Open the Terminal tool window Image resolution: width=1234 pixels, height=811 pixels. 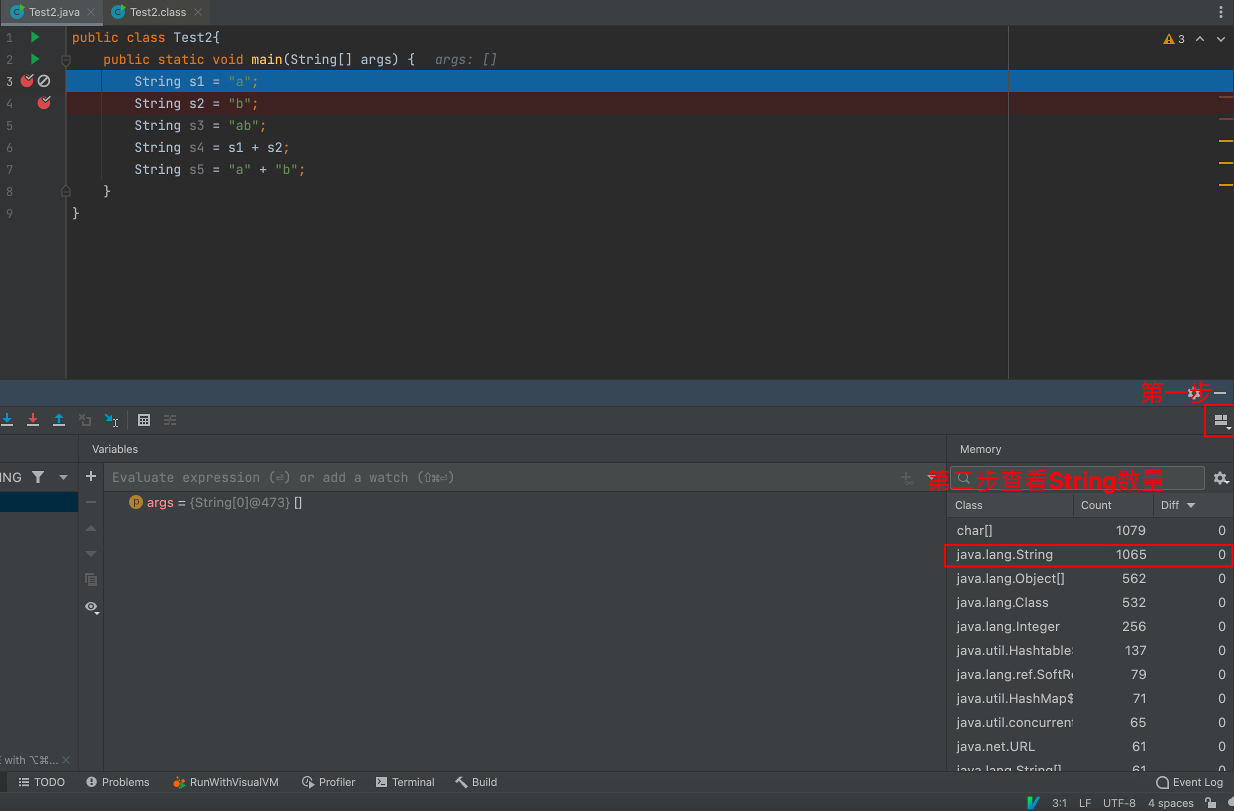405,781
